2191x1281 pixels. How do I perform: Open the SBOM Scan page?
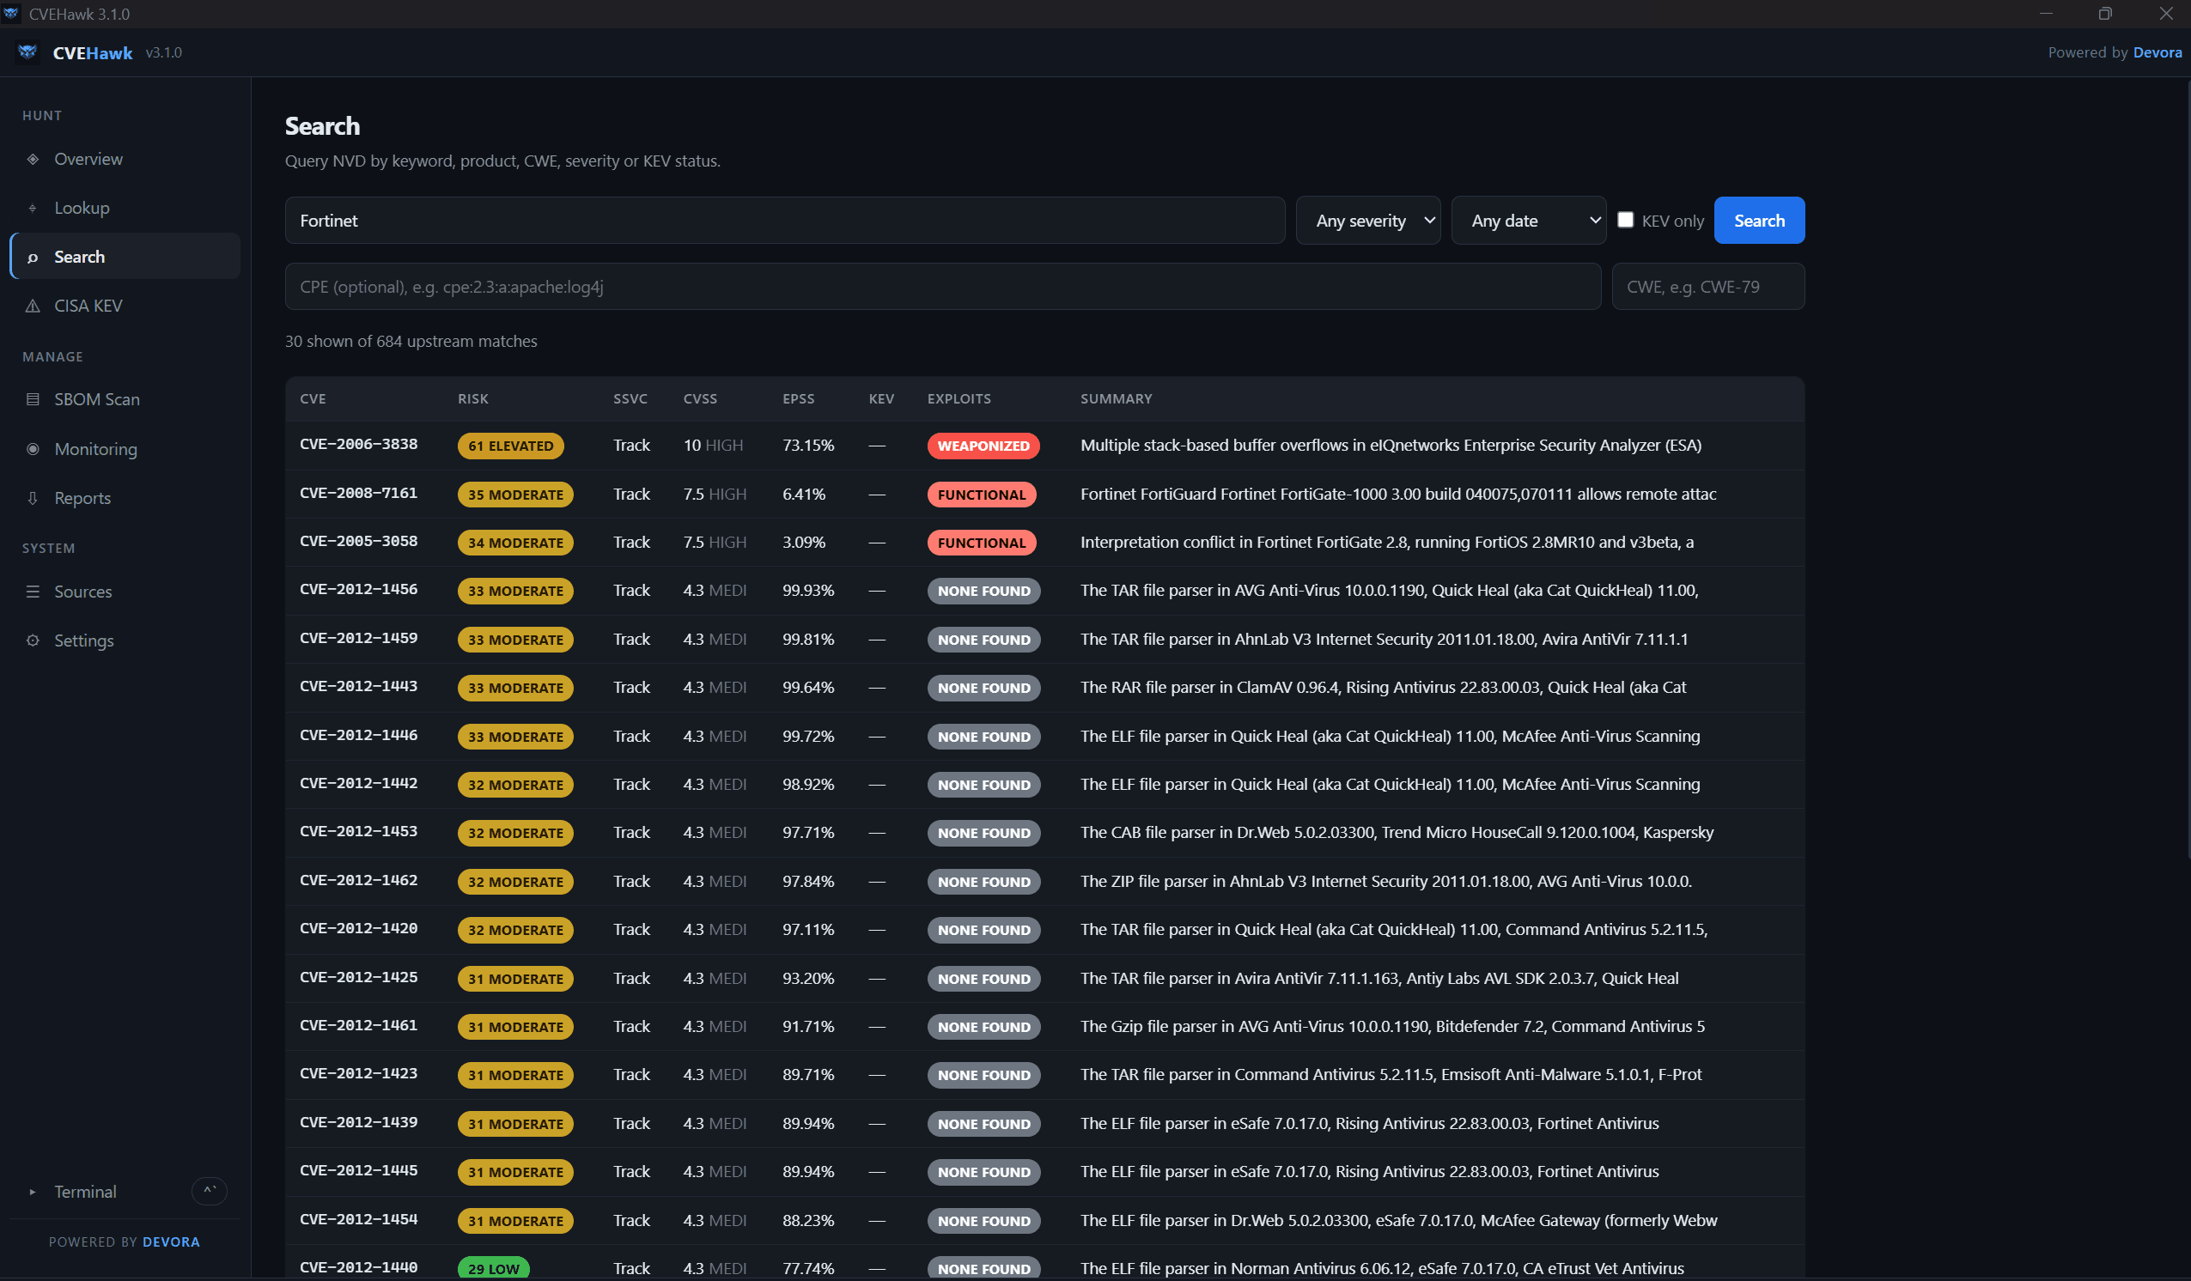pyautogui.click(x=125, y=400)
